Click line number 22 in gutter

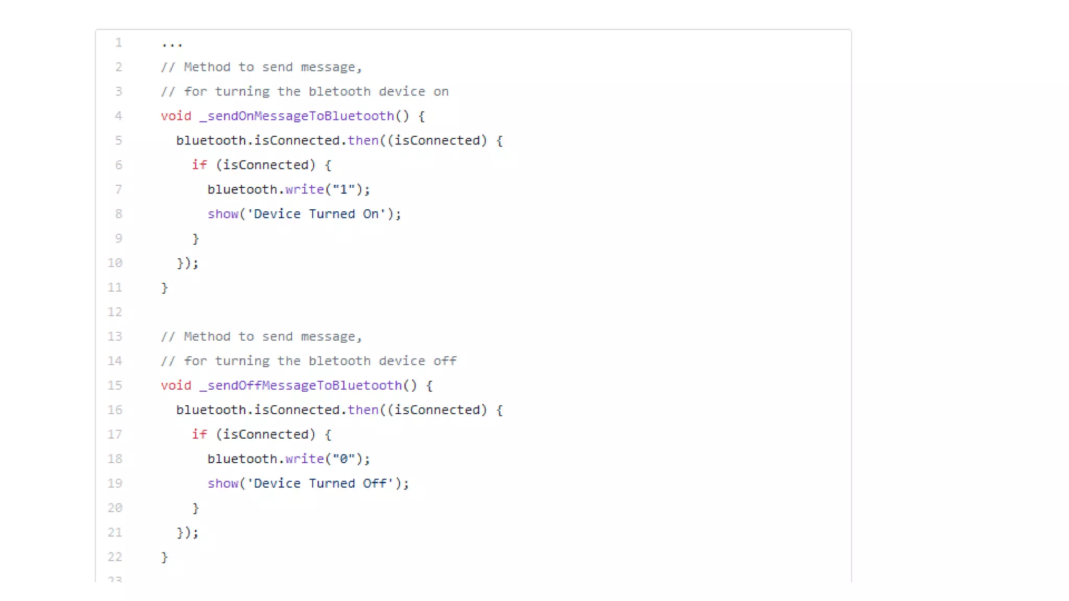(x=115, y=557)
